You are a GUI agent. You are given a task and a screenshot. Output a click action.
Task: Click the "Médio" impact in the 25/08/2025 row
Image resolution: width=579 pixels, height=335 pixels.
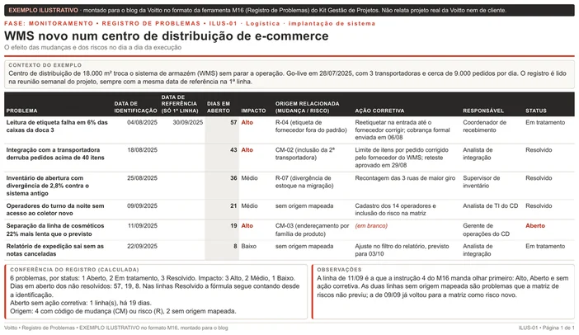click(x=249, y=178)
